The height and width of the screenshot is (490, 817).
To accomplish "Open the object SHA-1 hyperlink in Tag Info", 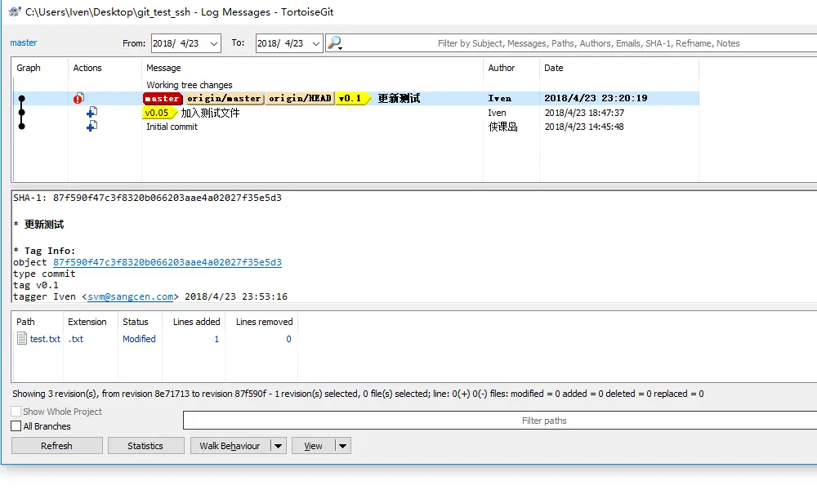I will (x=167, y=262).
